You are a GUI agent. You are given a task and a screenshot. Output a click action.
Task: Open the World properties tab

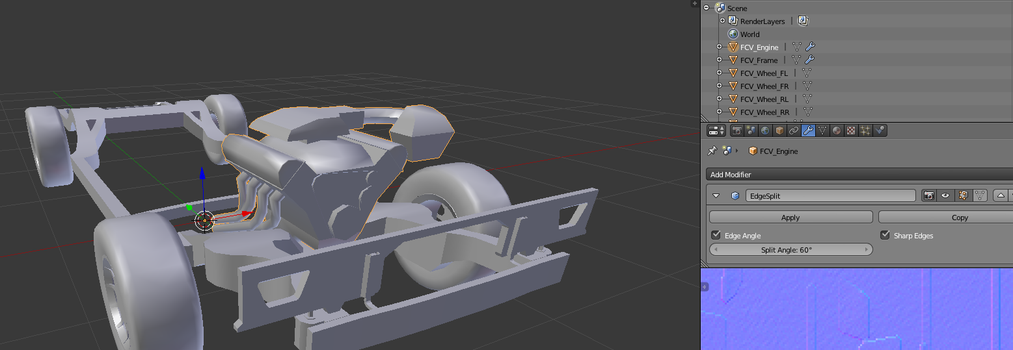pos(765,131)
